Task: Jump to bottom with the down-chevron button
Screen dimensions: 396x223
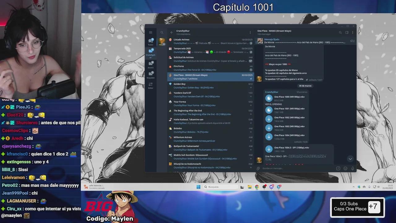Action: click(x=350, y=159)
